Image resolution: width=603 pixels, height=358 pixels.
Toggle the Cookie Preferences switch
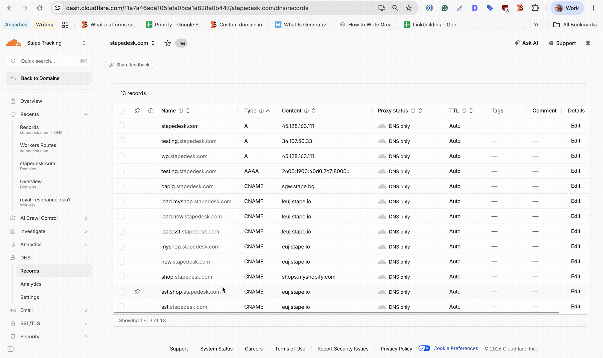[x=424, y=348]
